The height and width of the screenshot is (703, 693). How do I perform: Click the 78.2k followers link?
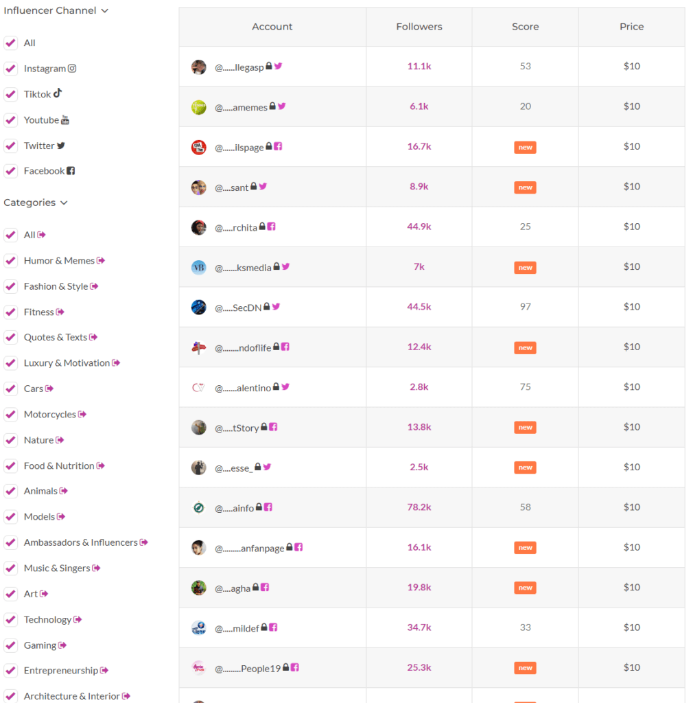[419, 507]
